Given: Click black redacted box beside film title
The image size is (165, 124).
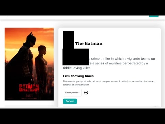Looking at the screenshot, I should point(68,40).
